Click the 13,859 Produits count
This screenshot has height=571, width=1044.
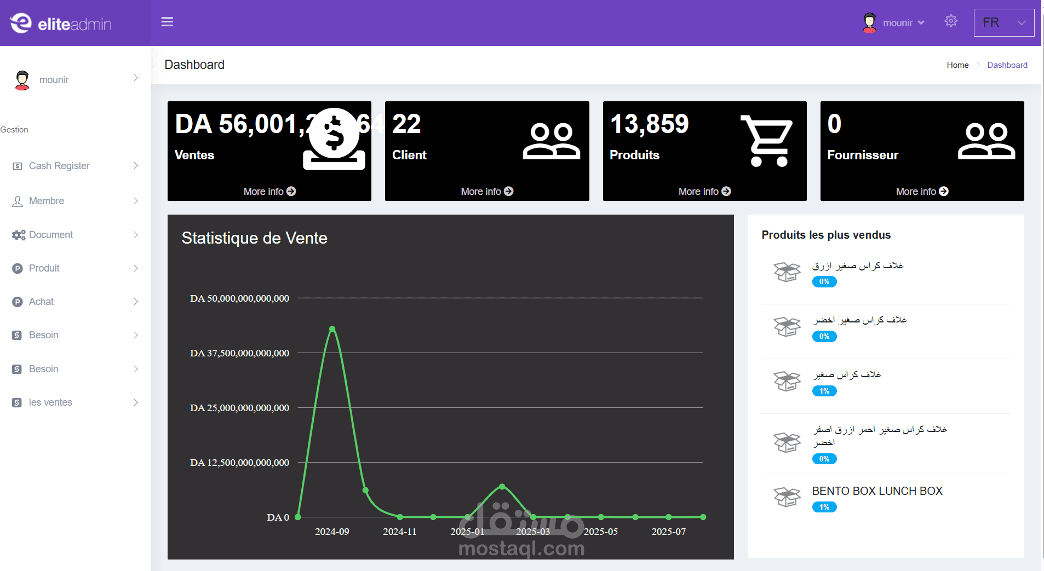649,124
